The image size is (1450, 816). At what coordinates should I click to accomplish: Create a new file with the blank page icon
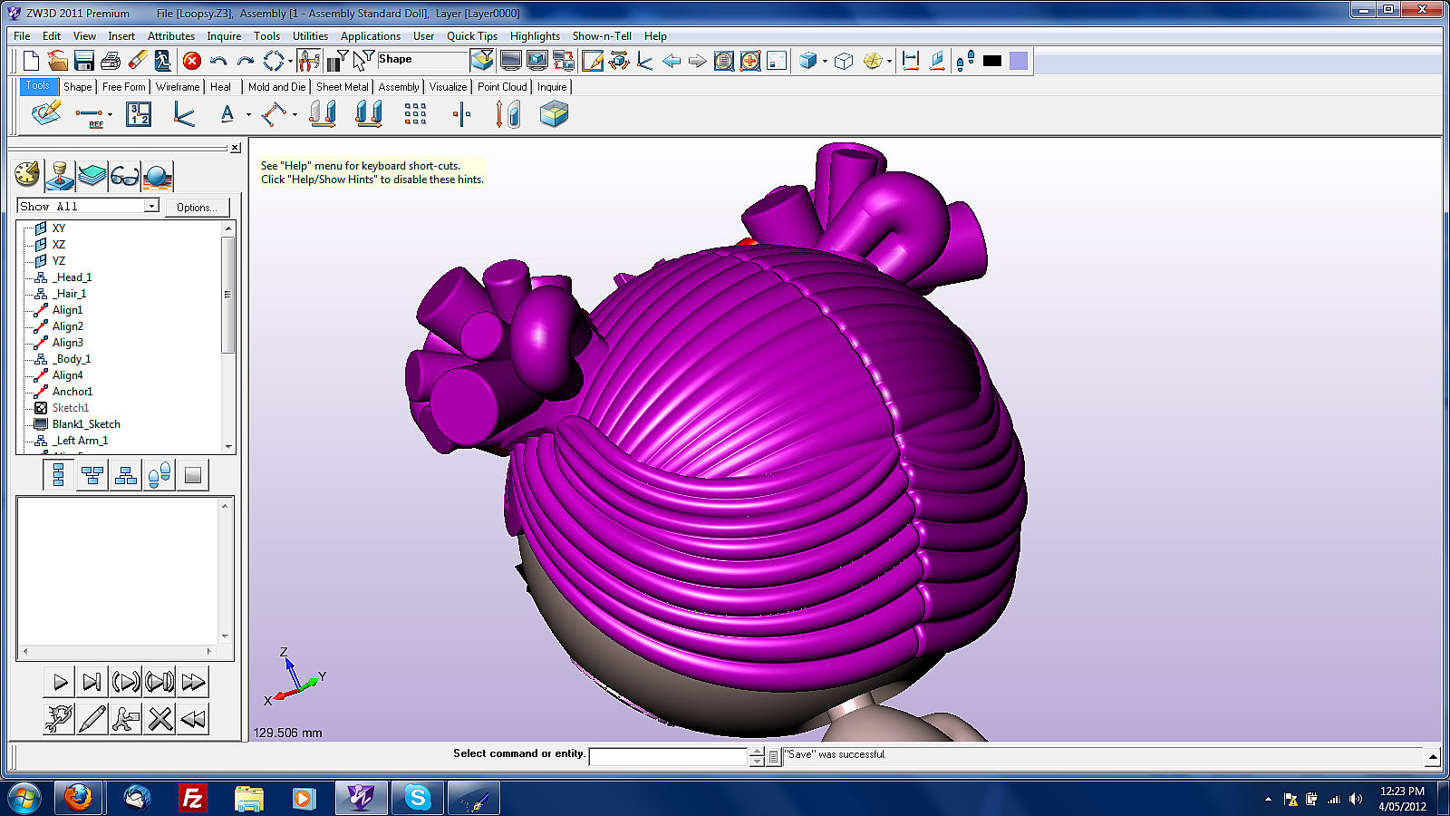pos(31,61)
